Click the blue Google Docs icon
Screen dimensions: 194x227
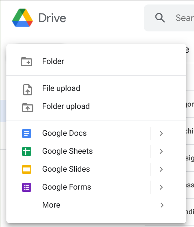27,134
